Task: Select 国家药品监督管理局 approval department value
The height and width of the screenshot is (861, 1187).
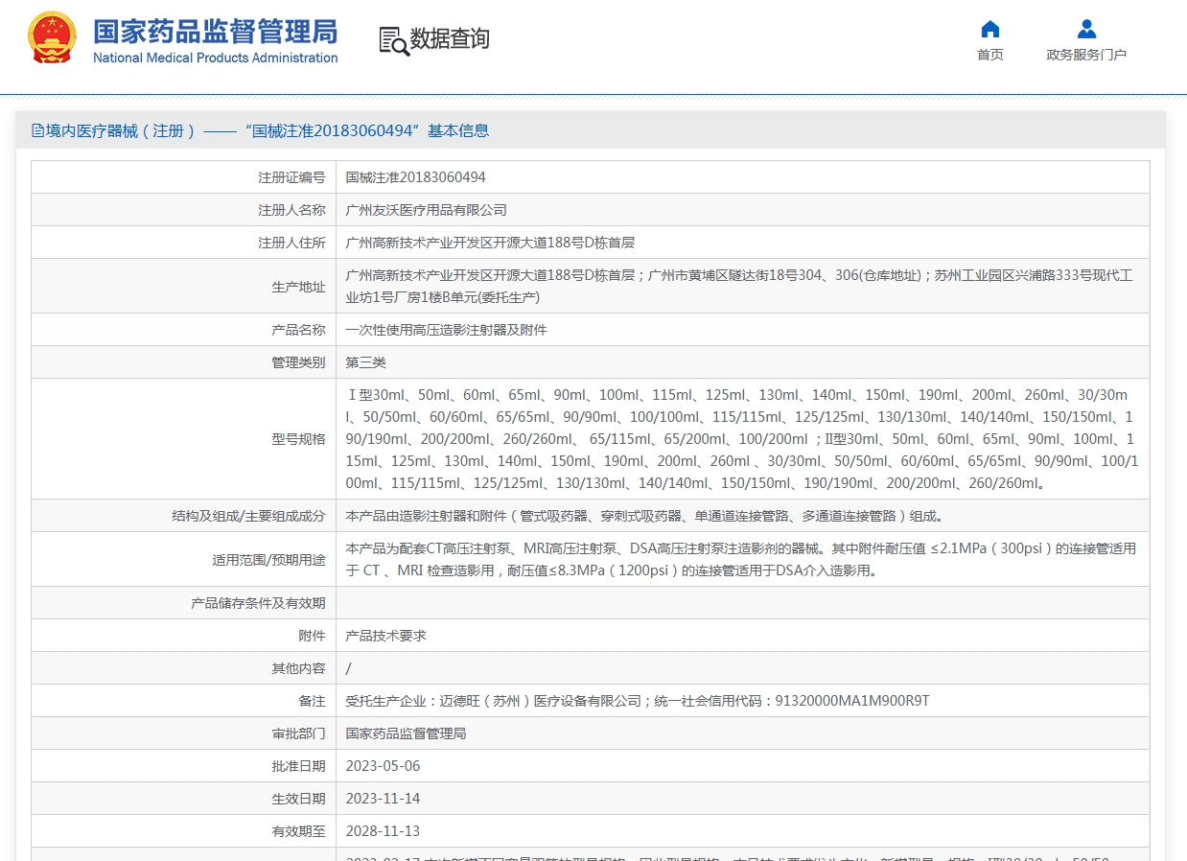Action: pyautogui.click(x=407, y=733)
